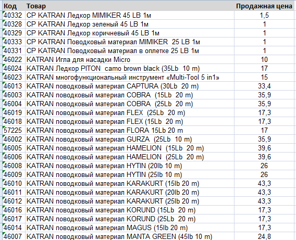Click the green error indicator on code 40328
296x240 pixels.
[4, 21]
